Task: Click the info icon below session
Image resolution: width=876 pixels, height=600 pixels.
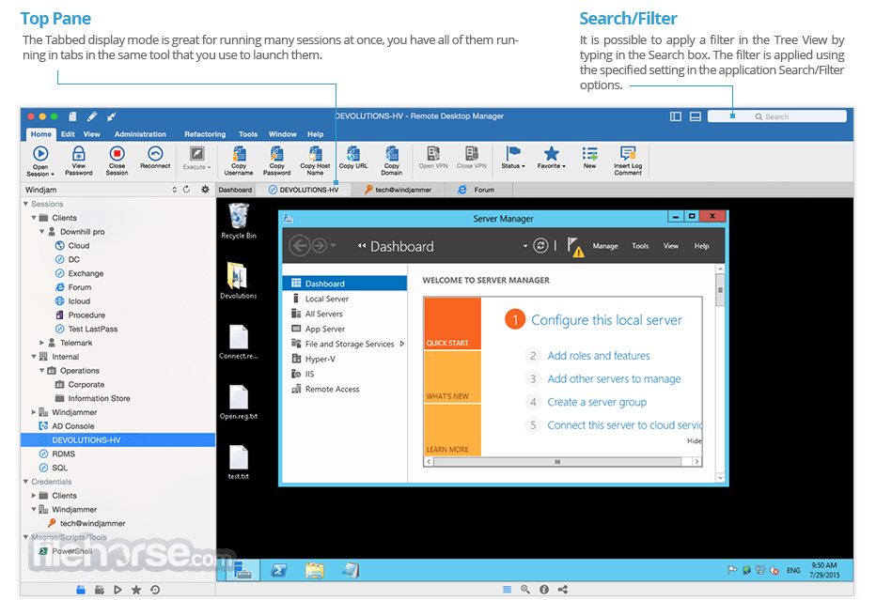Action: pos(544,589)
